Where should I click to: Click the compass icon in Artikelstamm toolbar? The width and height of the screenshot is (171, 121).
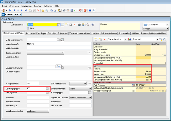pos(88,25)
